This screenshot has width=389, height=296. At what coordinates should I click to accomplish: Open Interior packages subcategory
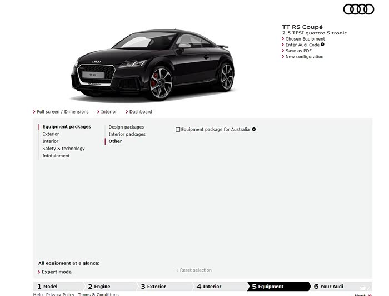(x=127, y=134)
